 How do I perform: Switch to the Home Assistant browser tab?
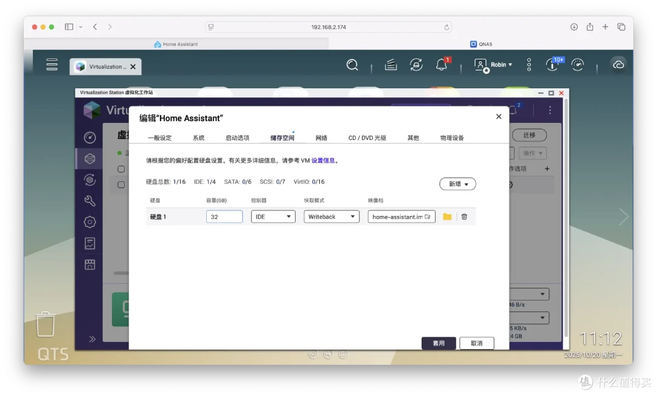pos(176,44)
